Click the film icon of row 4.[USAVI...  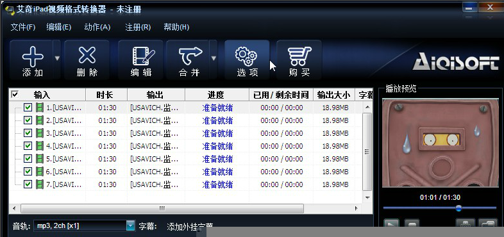[x=40, y=146]
